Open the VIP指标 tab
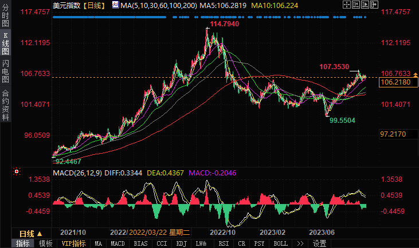Image resolution: width=419 pixels, height=248 pixels. click(73, 243)
